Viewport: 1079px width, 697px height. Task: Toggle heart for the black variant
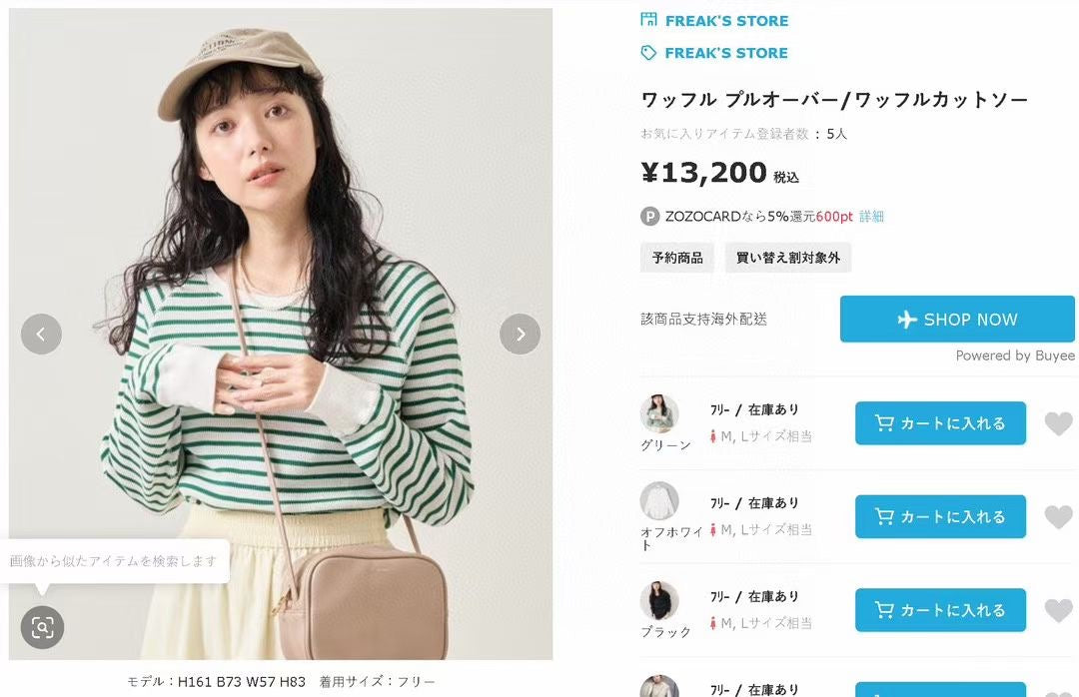(x=1058, y=610)
